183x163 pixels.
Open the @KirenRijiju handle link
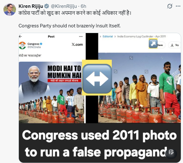(64, 6)
